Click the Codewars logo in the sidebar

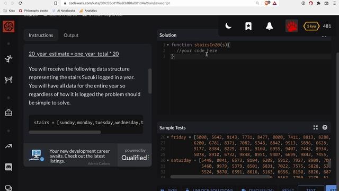(8, 27)
